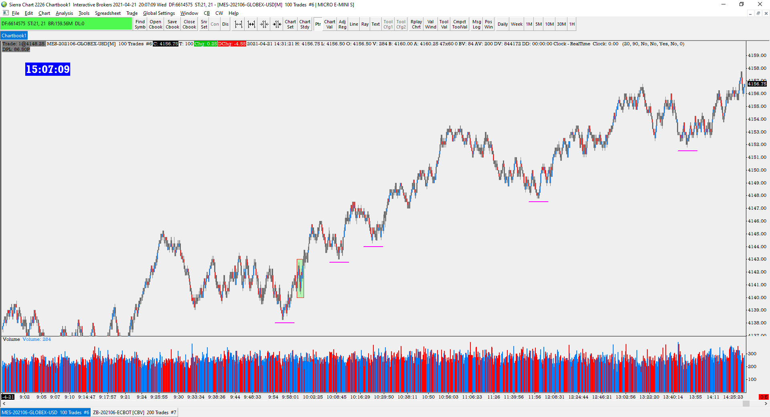The height and width of the screenshot is (417, 770).
Task: Open the Msg Log message log
Action: [476, 24]
